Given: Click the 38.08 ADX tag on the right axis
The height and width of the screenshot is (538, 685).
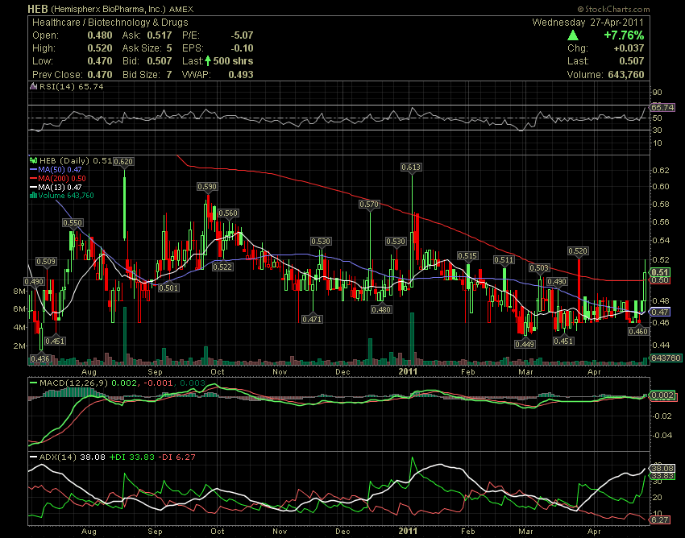Looking at the screenshot, I should [662, 469].
